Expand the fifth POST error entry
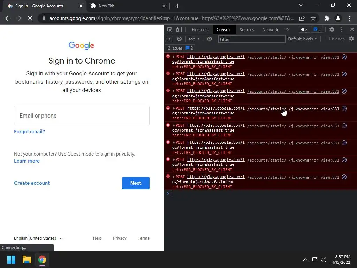The width and height of the screenshot is (357, 268). click(174, 125)
